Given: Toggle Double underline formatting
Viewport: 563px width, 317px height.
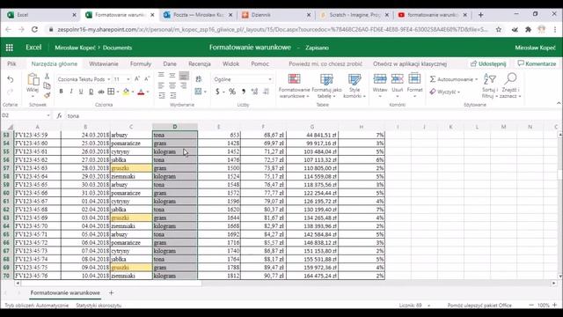Looking at the screenshot, I should tap(91, 92).
